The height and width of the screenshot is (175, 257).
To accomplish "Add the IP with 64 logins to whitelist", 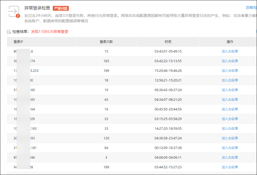I will (230, 148).
